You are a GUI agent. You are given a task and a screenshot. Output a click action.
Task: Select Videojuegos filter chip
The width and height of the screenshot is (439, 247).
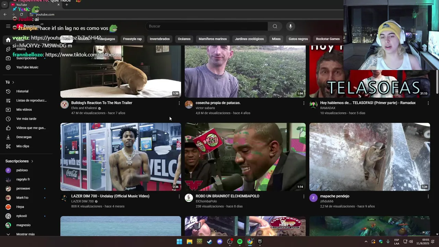(x=106, y=39)
